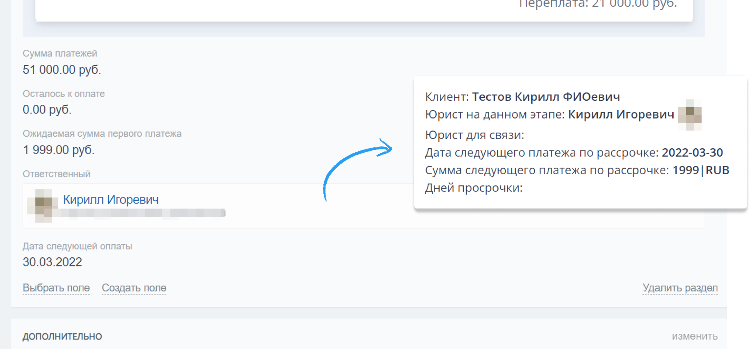
Task: Click the 2022-03-30 installment date in popup
Action: [692, 152]
